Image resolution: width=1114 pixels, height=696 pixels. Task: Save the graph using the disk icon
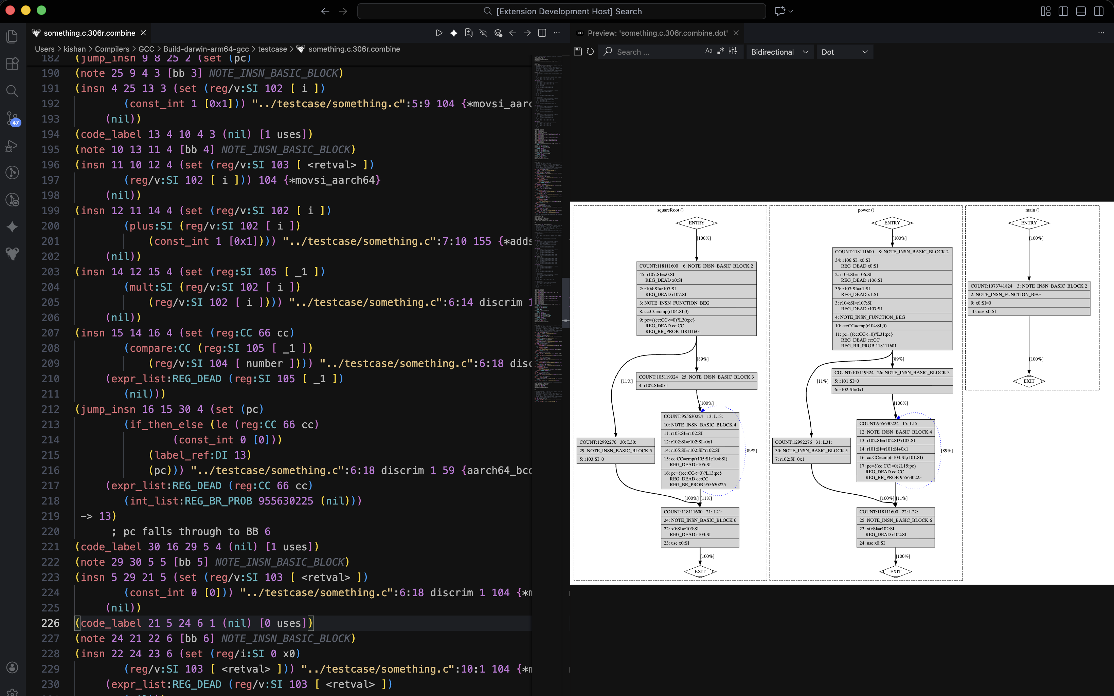578,52
